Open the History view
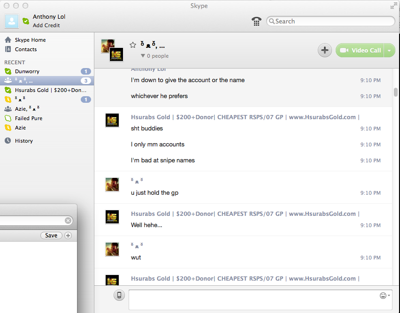400x313 pixels. coord(24,141)
